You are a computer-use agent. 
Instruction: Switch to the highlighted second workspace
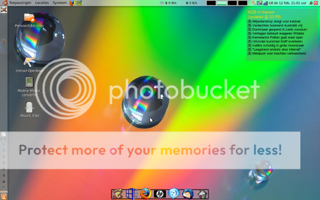(x=221, y=3)
